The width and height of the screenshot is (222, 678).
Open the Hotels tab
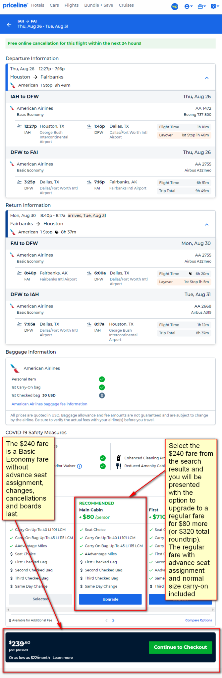pyautogui.click(x=38, y=5)
